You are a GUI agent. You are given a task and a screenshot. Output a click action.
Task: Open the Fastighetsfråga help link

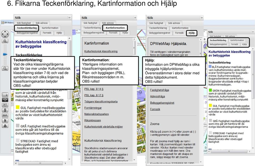point(159,90)
